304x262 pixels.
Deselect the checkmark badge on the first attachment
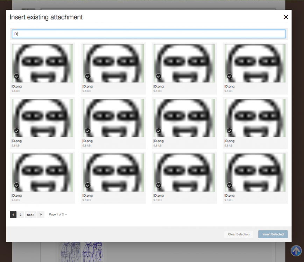coord(16,76)
